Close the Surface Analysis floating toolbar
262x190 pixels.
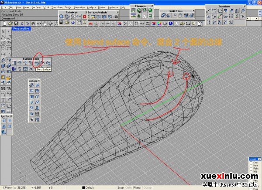pyautogui.click(x=117, y=12)
